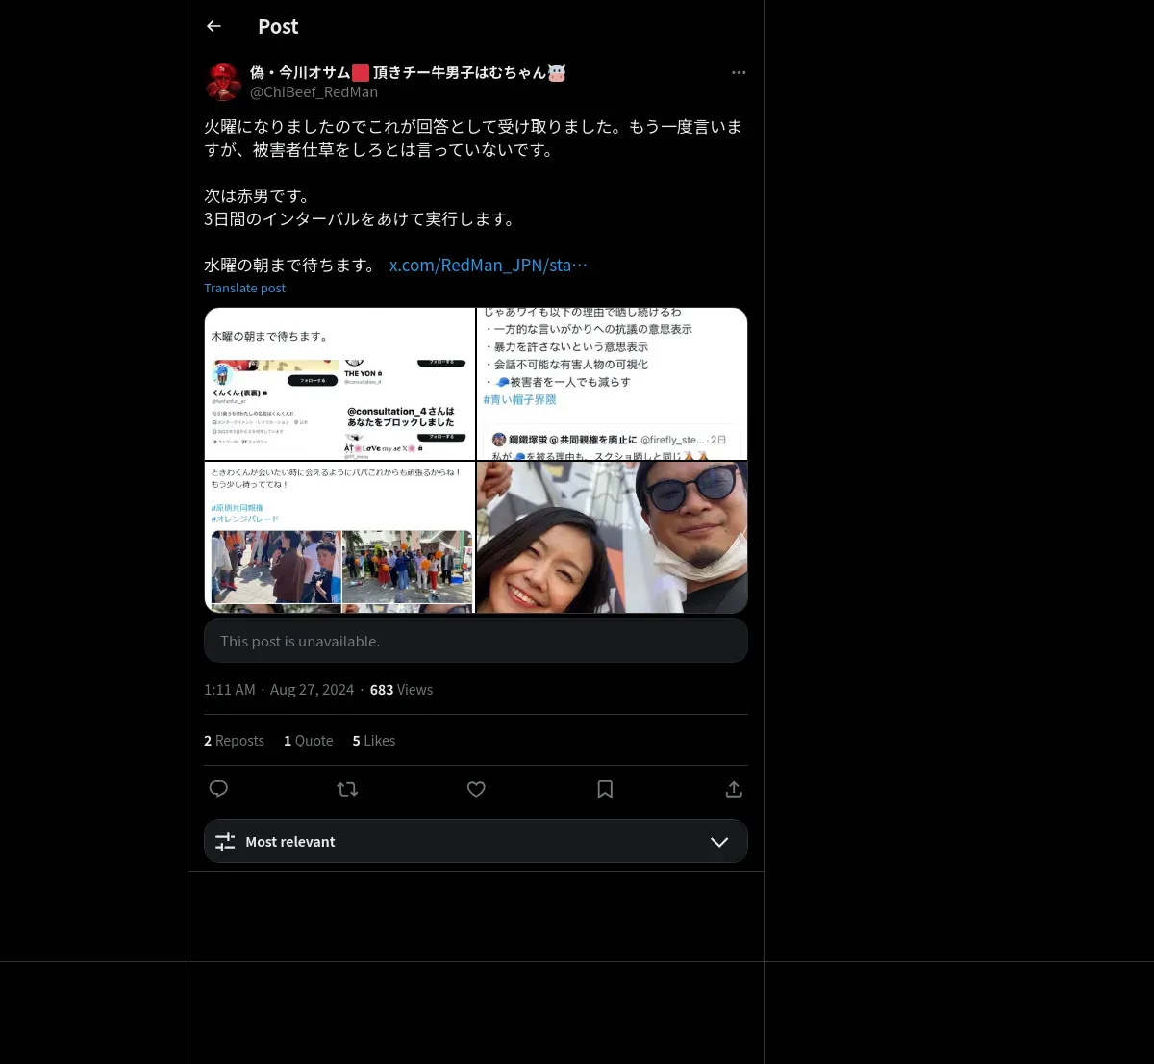Reply using the speech bubble icon
This screenshot has width=1154, height=1064.
pyautogui.click(x=218, y=789)
